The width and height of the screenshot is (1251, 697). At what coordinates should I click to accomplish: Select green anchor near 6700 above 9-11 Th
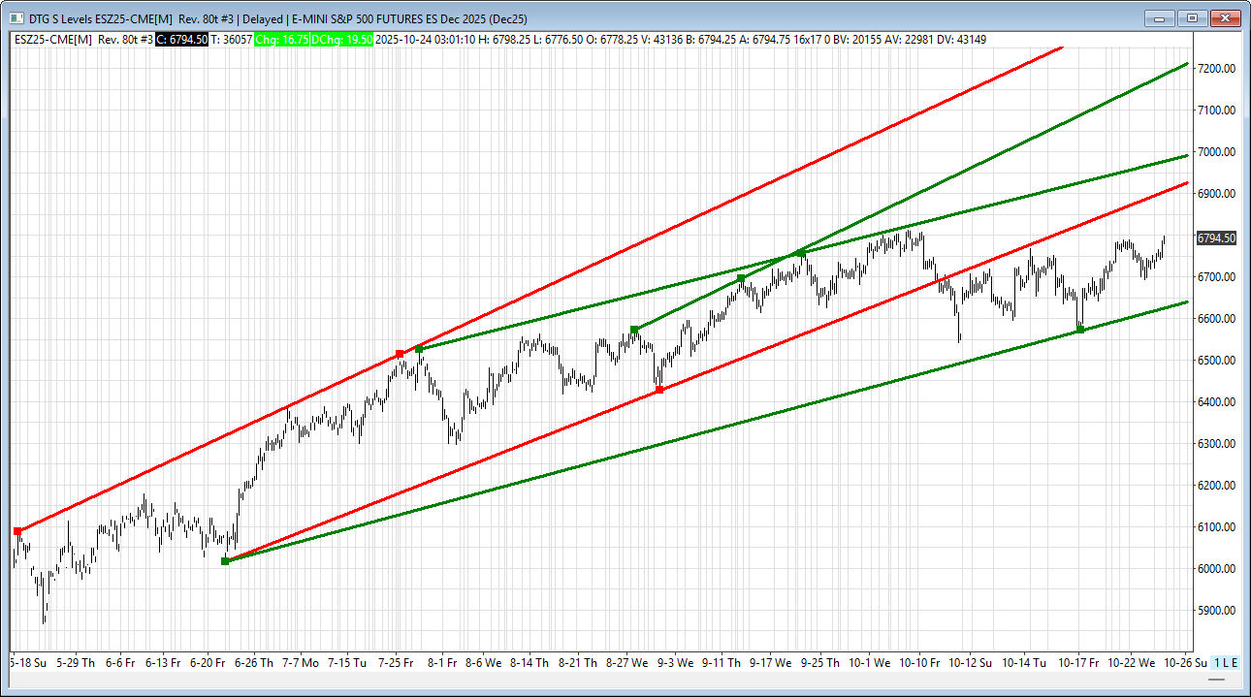(x=741, y=278)
